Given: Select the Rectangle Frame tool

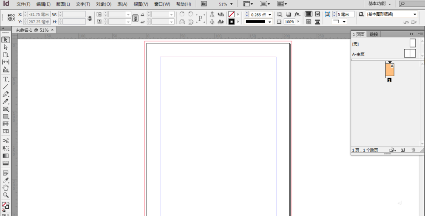Looking at the screenshot, I should tap(6, 109).
